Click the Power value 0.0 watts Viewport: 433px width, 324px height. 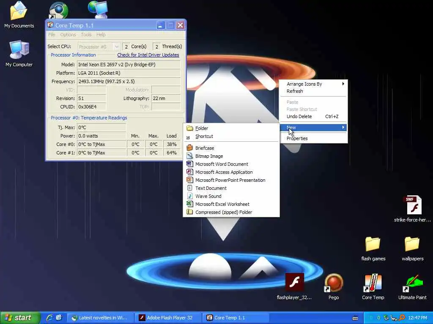(101, 136)
